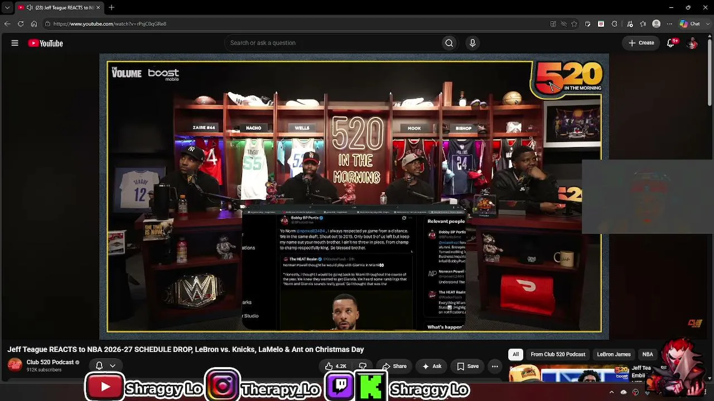Viewport: 714px width, 401px height.
Task: Save the video to a playlist
Action: 467,366
